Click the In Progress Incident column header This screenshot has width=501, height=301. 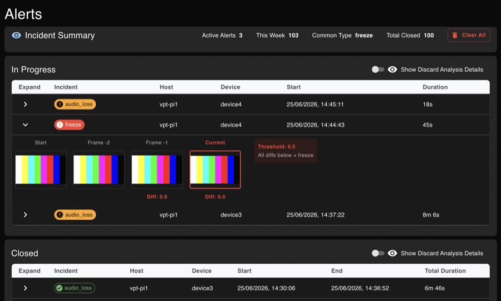[66, 87]
